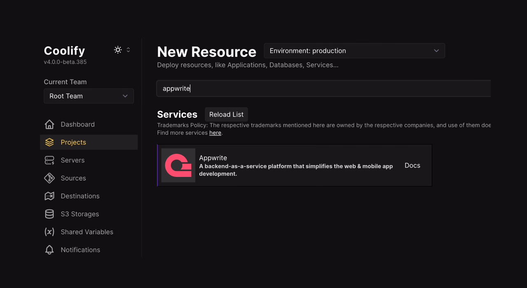Click the 'Services' section heading
This screenshot has height=288, width=527.
tap(177, 114)
